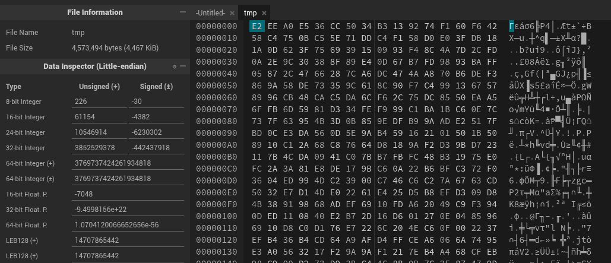611x263 pixels.
Task: Close the tmp tab
Action: (264, 13)
